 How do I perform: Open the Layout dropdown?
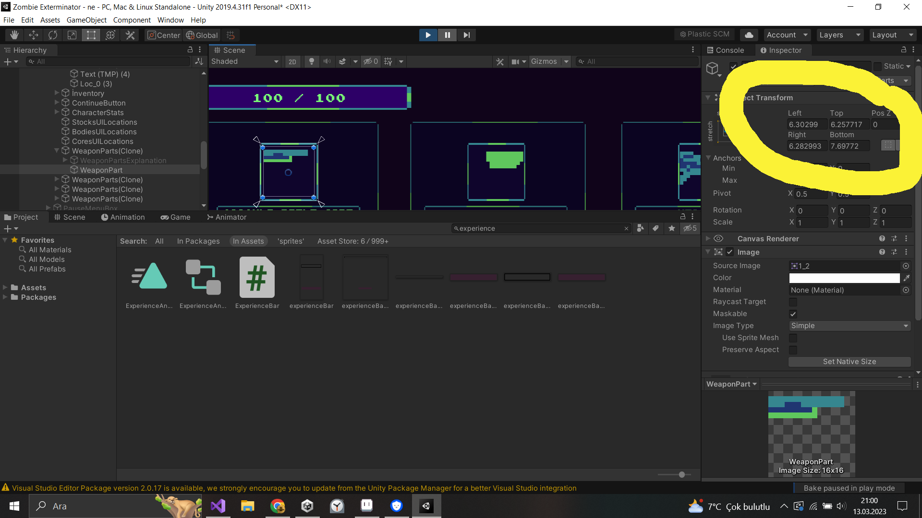(x=892, y=35)
